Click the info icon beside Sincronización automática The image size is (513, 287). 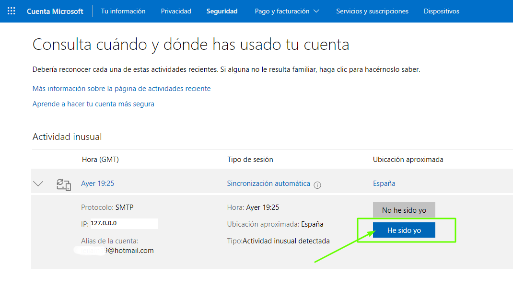pyautogui.click(x=317, y=185)
